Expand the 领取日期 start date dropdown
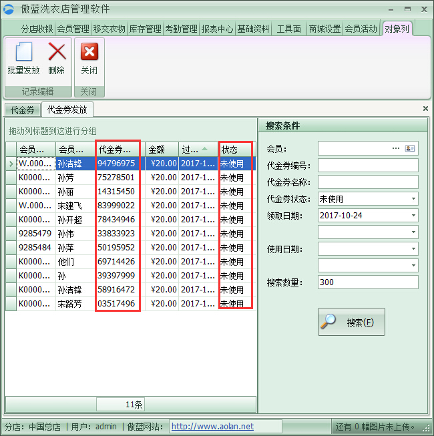This screenshot has width=434, height=436. coord(413,216)
